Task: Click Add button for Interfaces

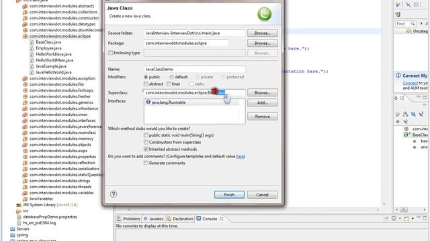Action: click(263, 102)
